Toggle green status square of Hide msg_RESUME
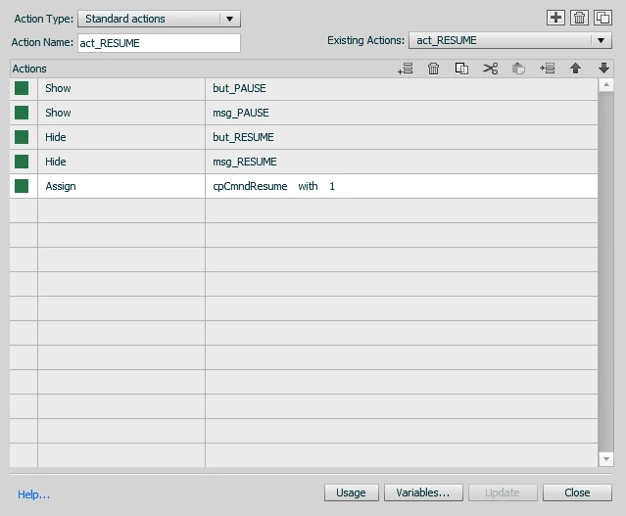 click(x=22, y=162)
